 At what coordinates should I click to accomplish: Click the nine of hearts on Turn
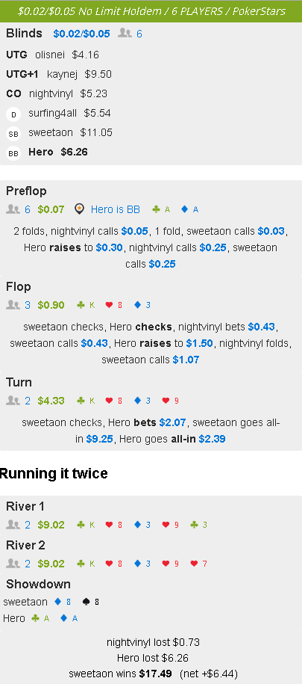(171, 401)
